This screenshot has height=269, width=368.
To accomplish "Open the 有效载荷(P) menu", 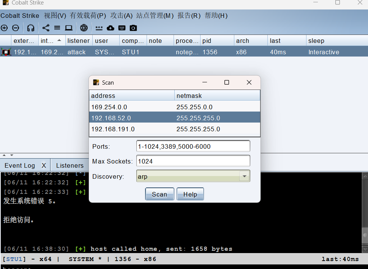I will (x=88, y=16).
